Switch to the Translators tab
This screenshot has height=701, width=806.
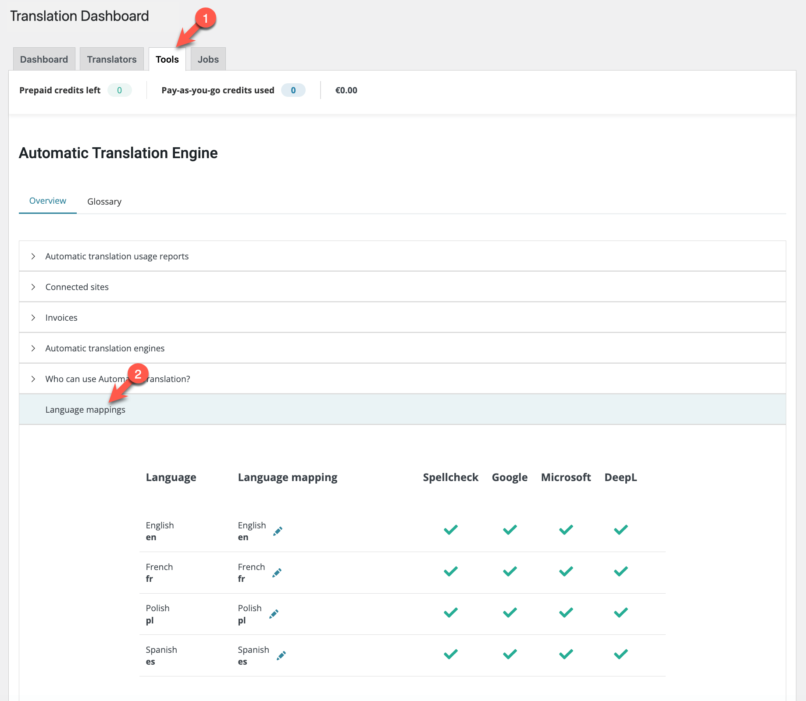pos(112,59)
